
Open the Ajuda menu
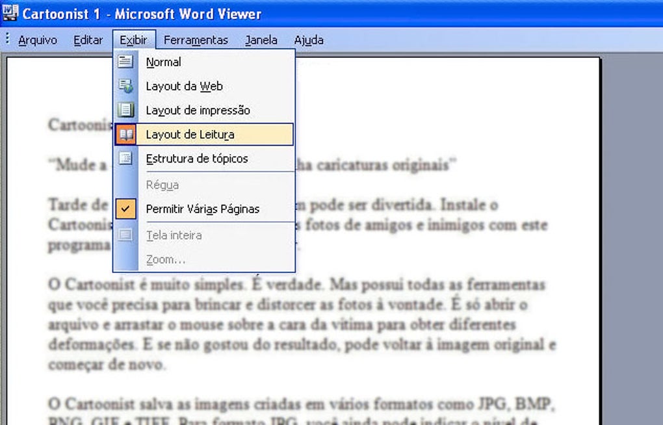click(309, 40)
